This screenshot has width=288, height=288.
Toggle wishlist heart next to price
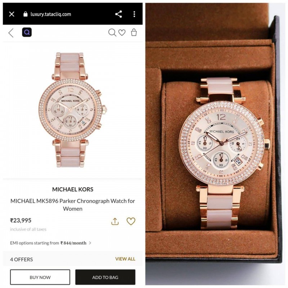(x=131, y=221)
